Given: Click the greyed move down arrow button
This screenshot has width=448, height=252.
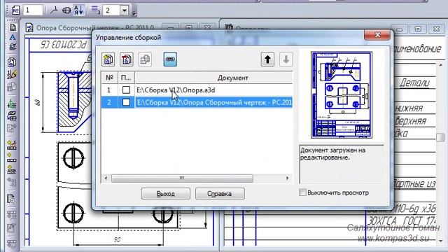Looking at the screenshot, I should [286, 59].
